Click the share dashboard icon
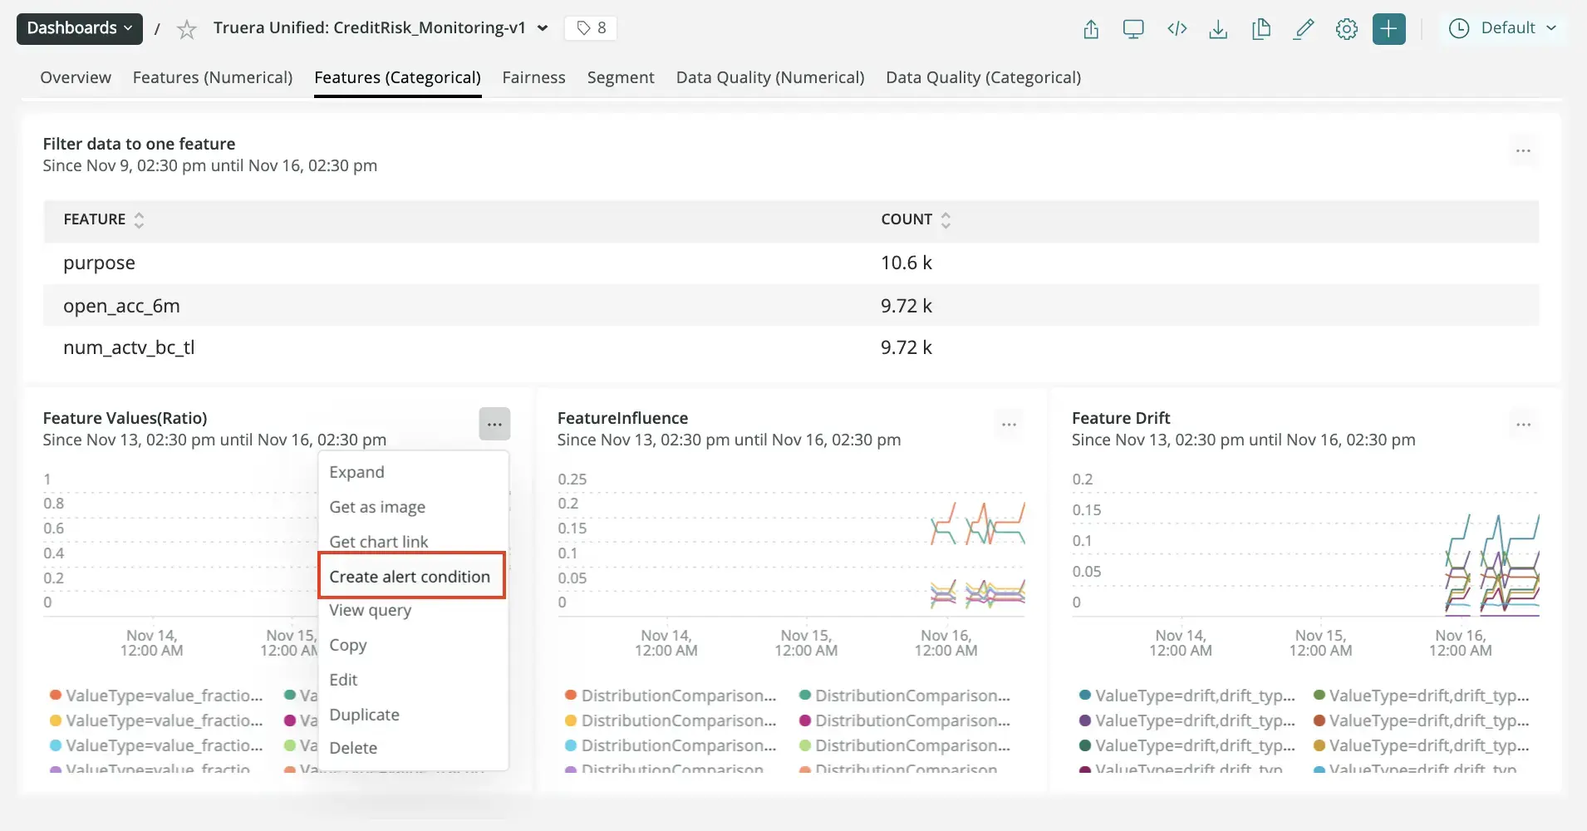The width and height of the screenshot is (1587, 831). point(1091,29)
